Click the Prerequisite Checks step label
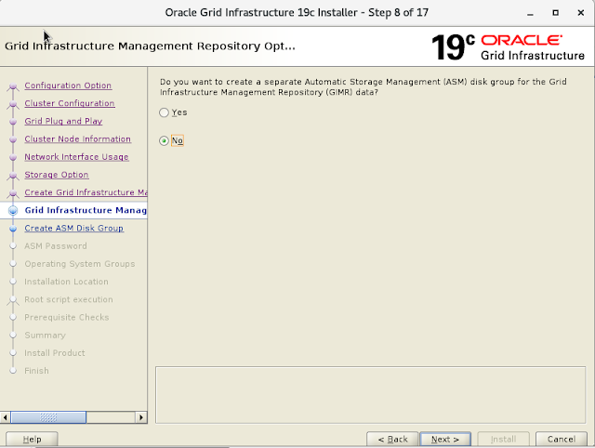Screen dimensions: 595x448 tap(67, 317)
